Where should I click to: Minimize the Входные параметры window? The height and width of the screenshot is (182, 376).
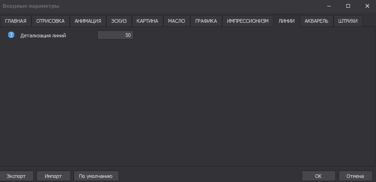pos(329,6)
